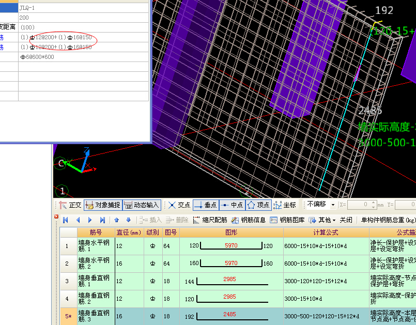This screenshot has width=416, height=325.
Task: Click 删除 delete row button
Action: click(177, 220)
